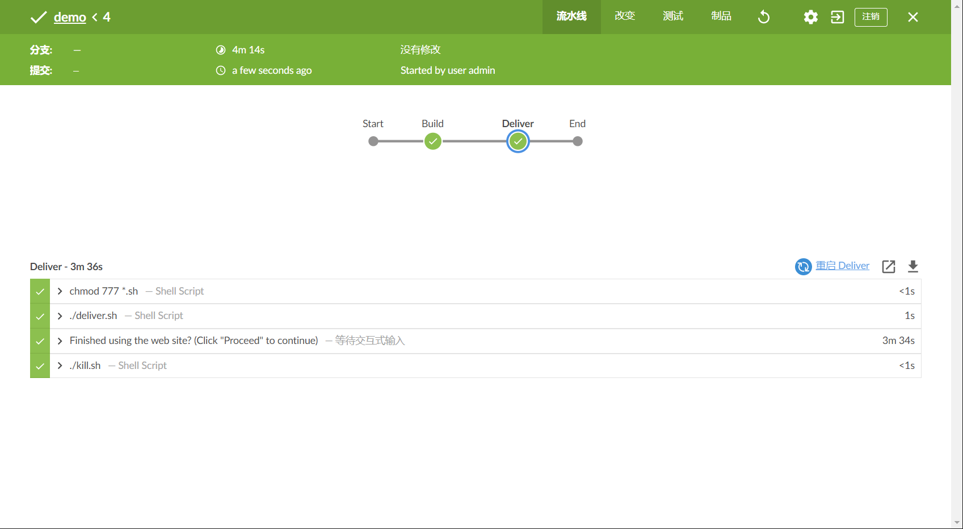Click the re-run pipeline icon

tap(763, 17)
